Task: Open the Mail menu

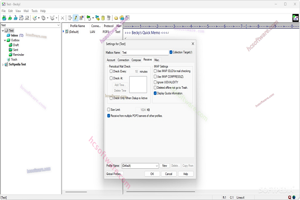Action: coord(26,11)
